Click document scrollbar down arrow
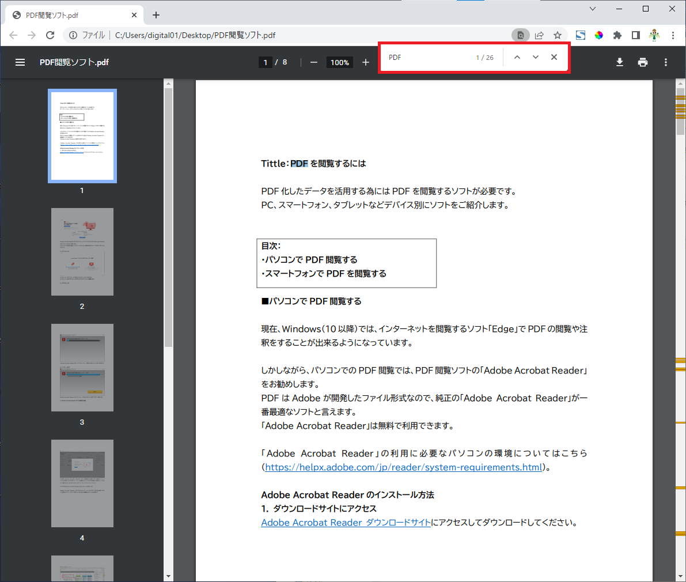The width and height of the screenshot is (686, 582). point(680,576)
